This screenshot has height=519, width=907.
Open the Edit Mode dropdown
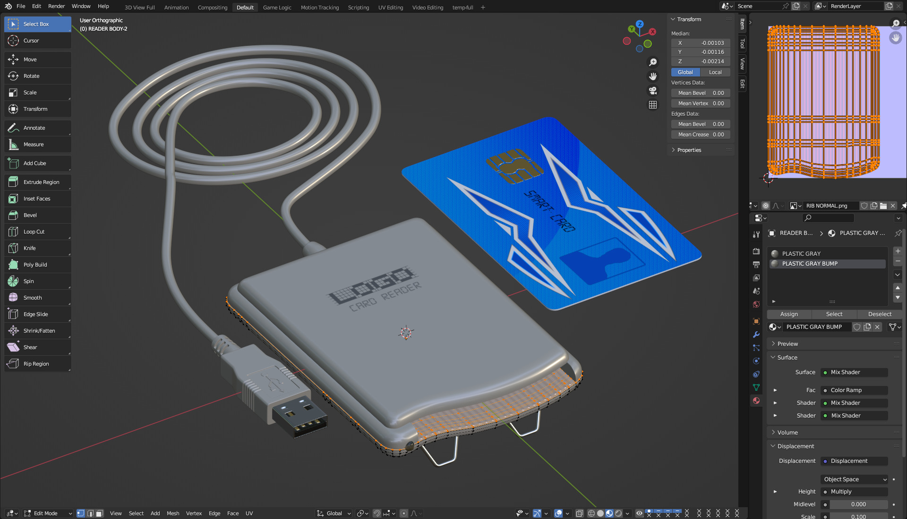point(48,513)
